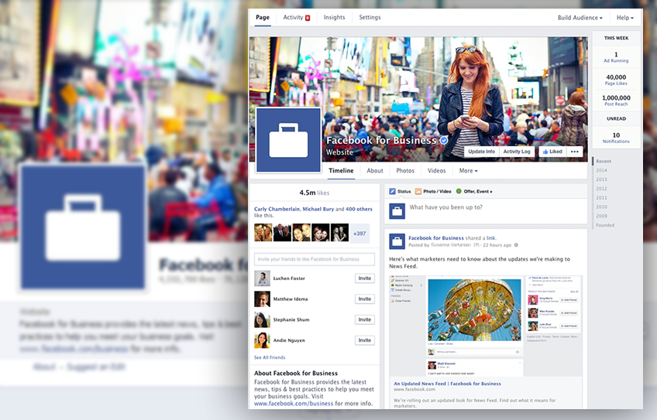Open the Activity tab with notification badge

tap(296, 17)
